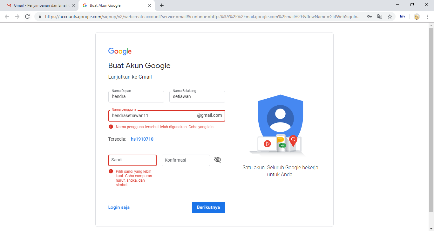Open a new tab with plus button
434x231 pixels.
click(162, 5)
